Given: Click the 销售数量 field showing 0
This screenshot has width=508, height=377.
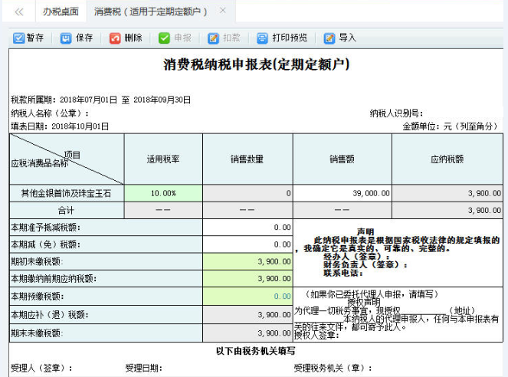Looking at the screenshot, I should pos(247,193).
